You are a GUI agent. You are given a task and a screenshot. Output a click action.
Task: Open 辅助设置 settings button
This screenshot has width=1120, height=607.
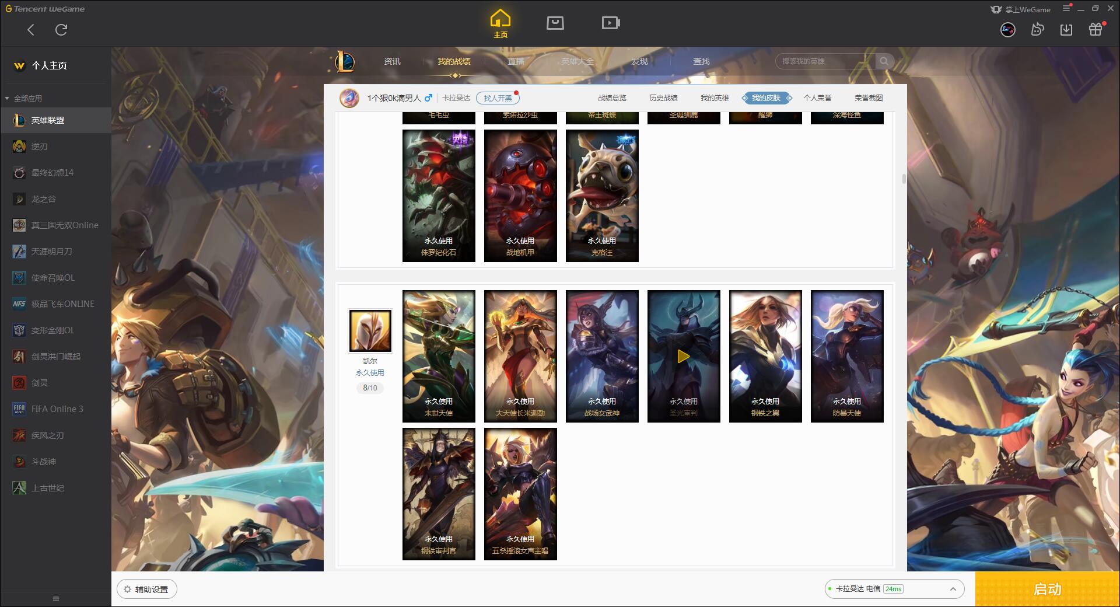(147, 589)
